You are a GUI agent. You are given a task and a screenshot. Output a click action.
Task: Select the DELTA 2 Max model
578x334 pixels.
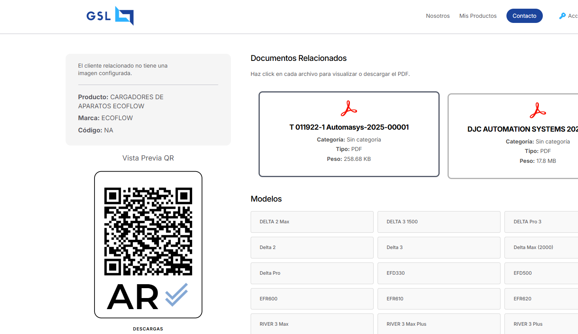point(312,222)
